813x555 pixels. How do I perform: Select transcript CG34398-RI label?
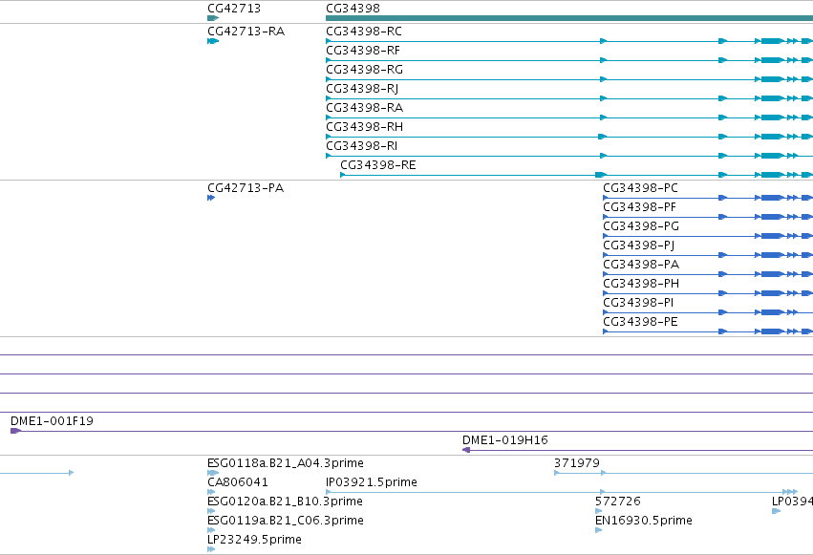pyautogui.click(x=361, y=146)
